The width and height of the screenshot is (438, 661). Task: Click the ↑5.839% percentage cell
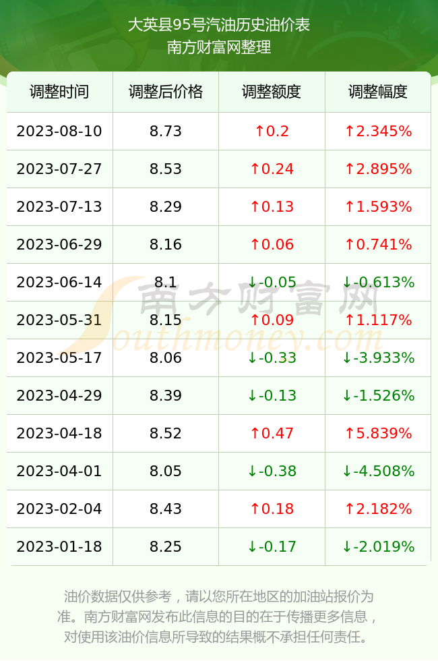click(x=378, y=433)
